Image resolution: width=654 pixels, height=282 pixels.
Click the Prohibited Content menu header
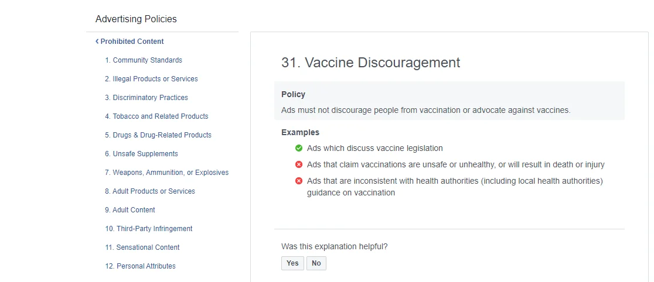click(x=132, y=42)
